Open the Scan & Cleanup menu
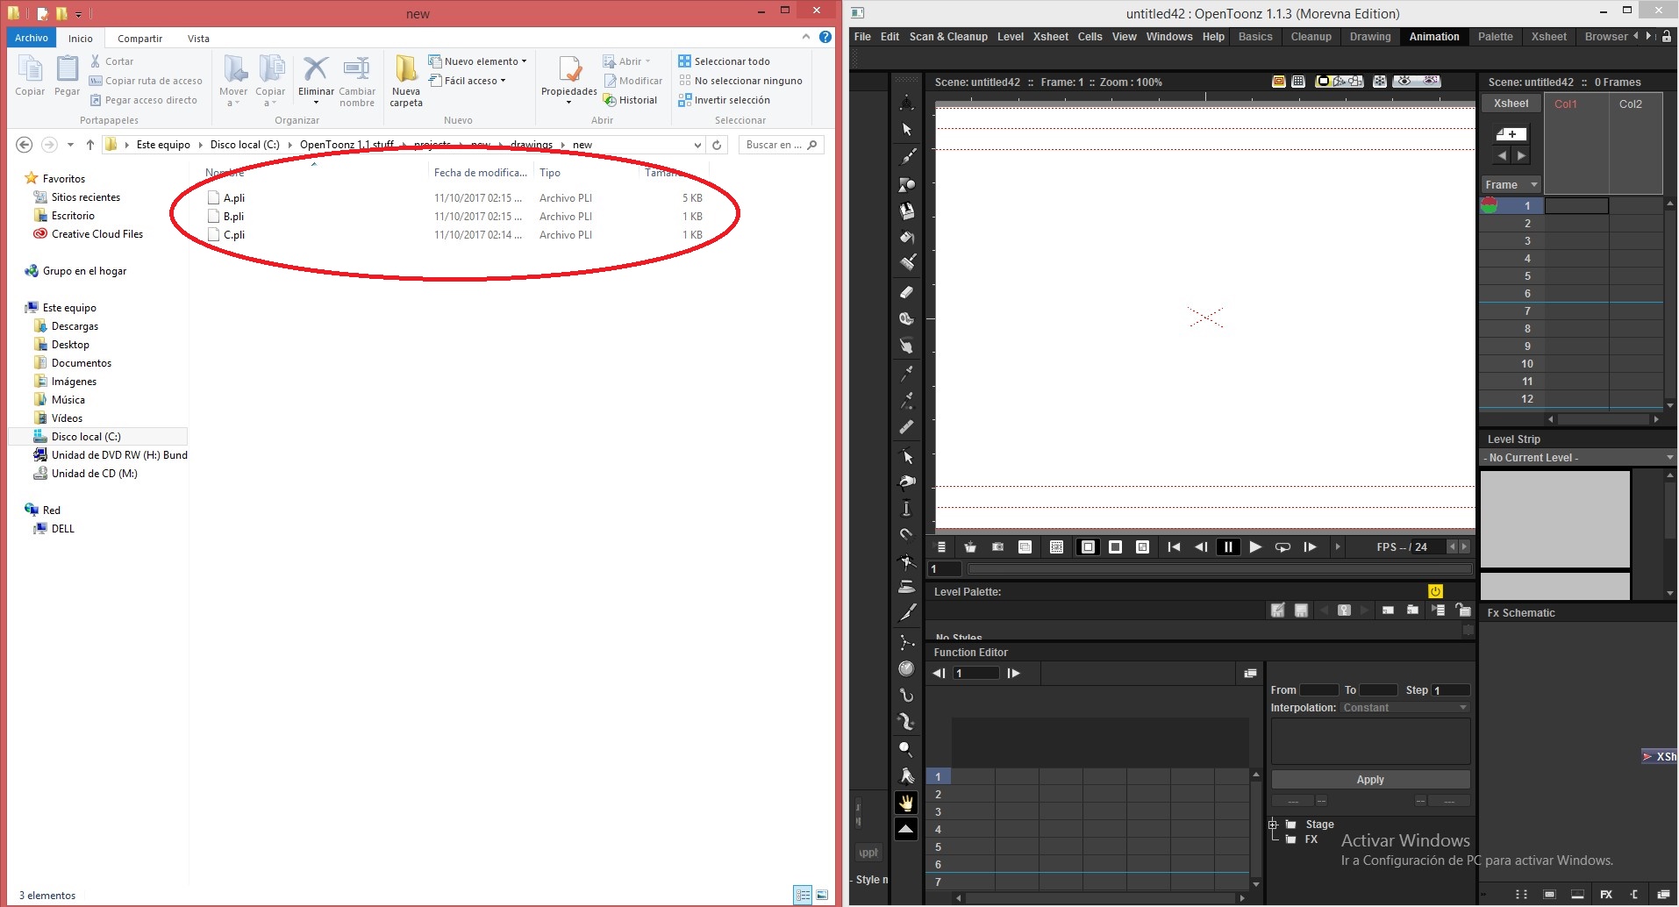 [x=948, y=37]
